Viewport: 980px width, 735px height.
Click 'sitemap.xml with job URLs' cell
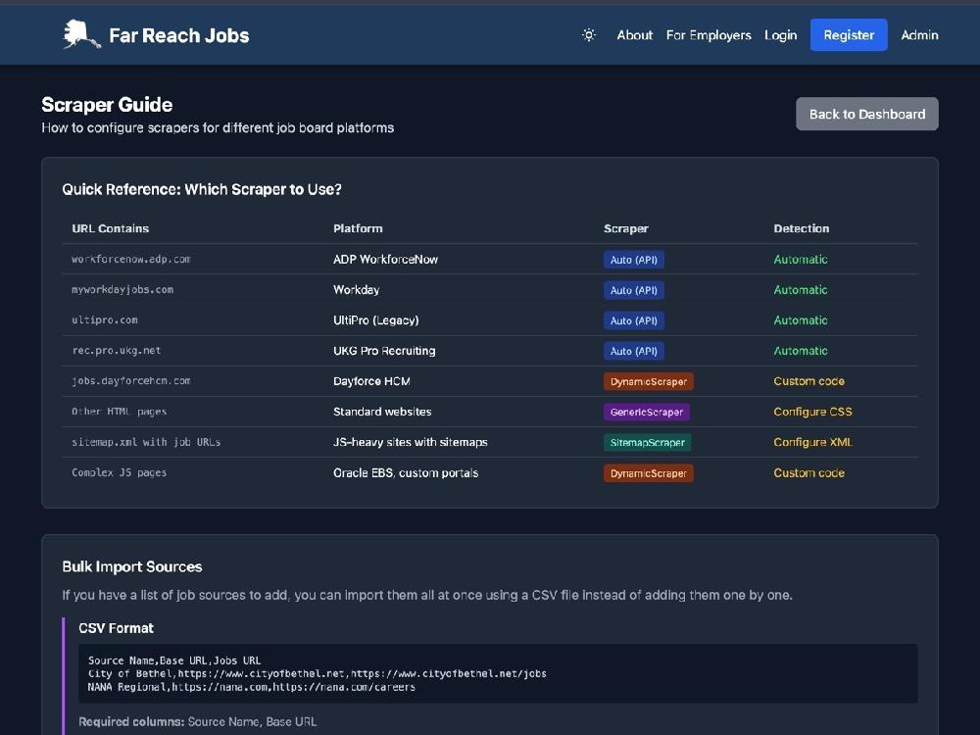coord(146,443)
